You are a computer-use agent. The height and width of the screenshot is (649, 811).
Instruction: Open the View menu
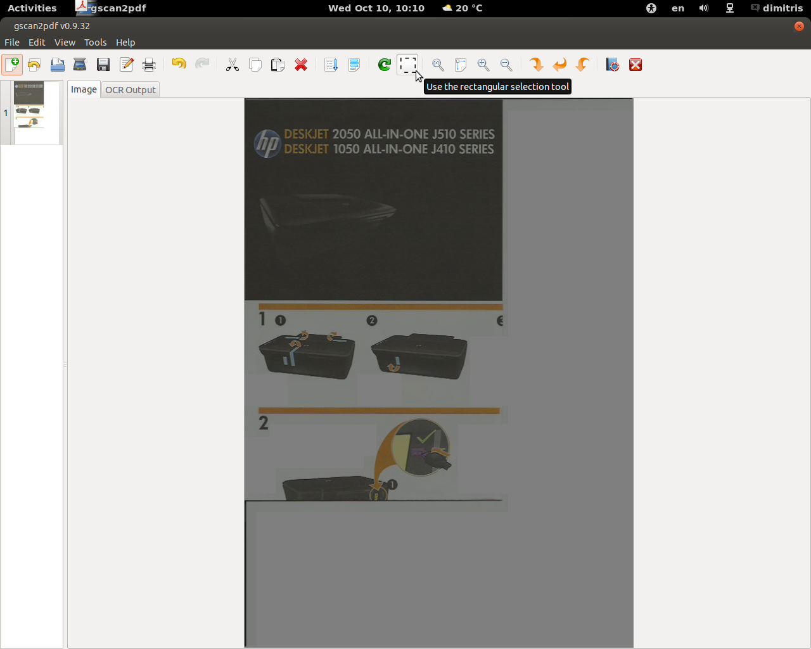[x=65, y=42]
